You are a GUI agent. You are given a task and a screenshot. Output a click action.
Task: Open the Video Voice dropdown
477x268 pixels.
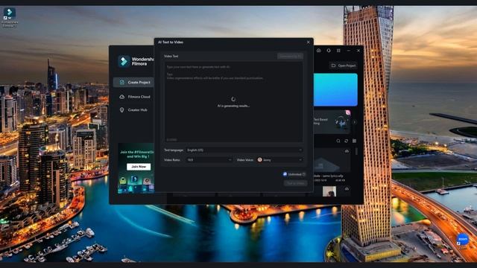point(279,160)
